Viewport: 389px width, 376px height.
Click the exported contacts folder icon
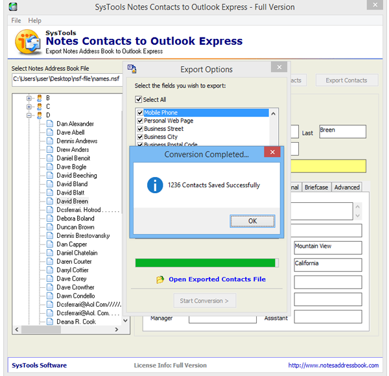pyautogui.click(x=160, y=279)
